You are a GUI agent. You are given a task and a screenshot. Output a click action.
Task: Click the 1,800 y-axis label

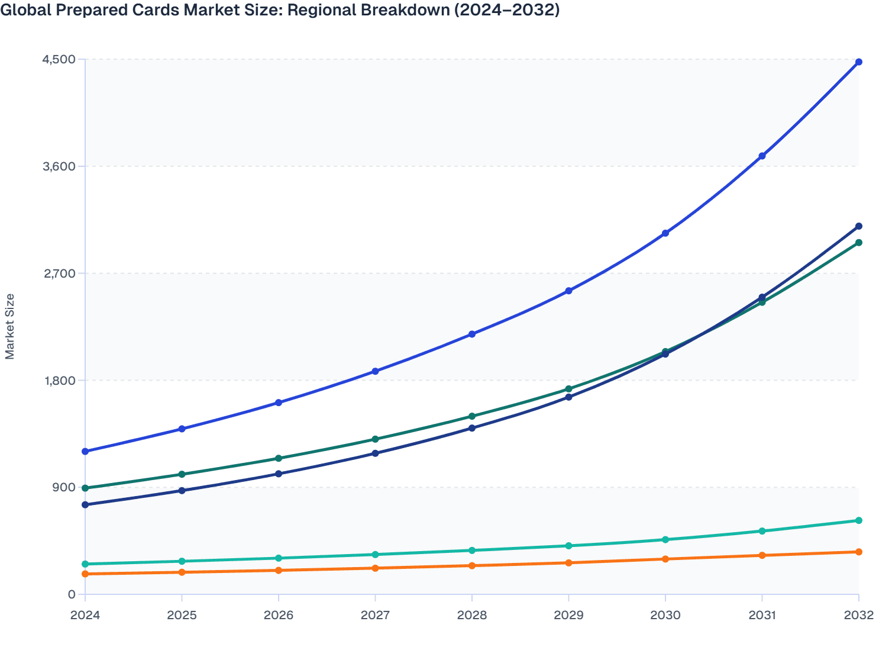(59, 379)
